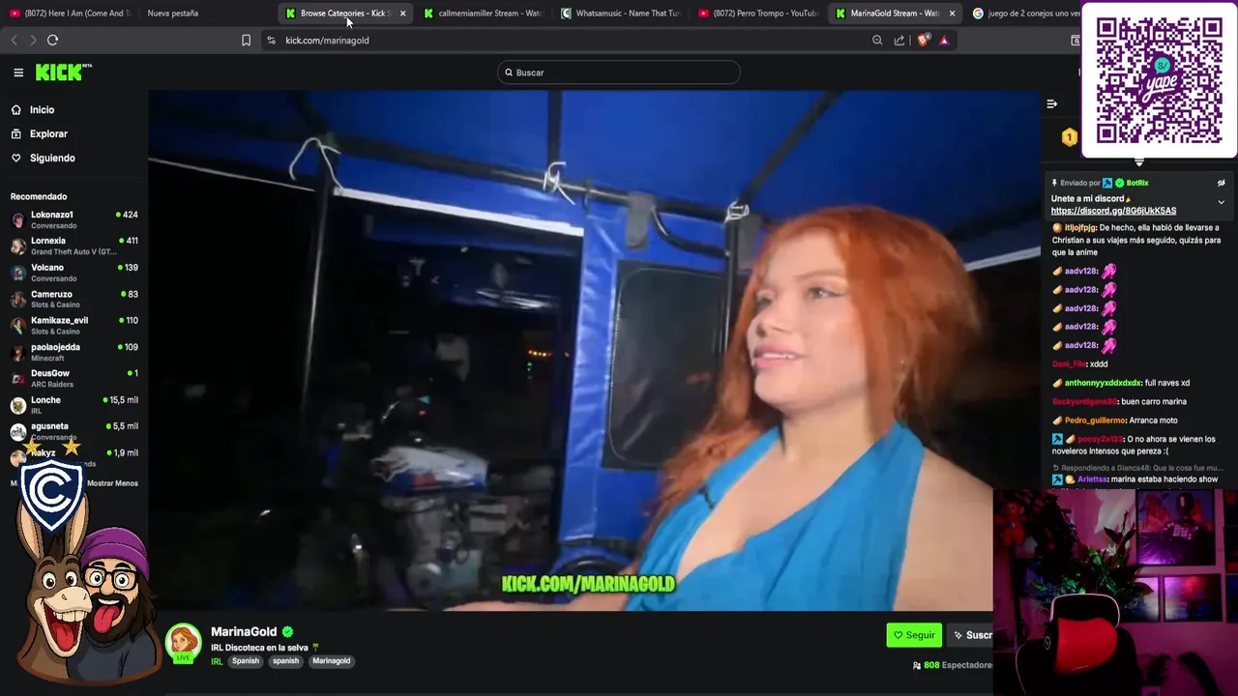
Task: Click the gold number 1 badge
Action: pos(1069,137)
